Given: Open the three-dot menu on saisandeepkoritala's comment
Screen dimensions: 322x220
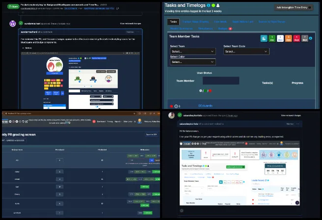Looking at the screenshot, I should pos(298,124).
